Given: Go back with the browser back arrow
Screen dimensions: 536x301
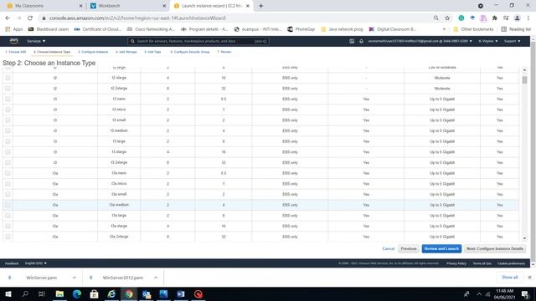Looking at the screenshot, I should tap(8, 18).
